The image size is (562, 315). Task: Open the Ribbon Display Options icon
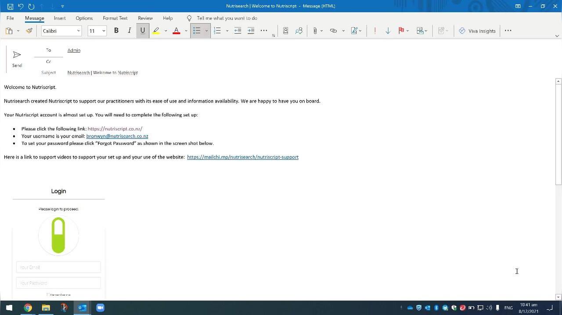click(518, 6)
